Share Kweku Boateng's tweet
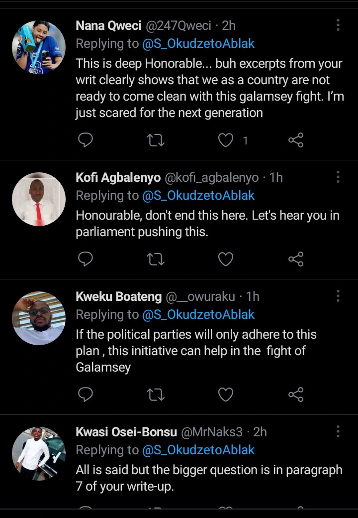Image resolution: width=358 pixels, height=518 pixels. point(296,394)
